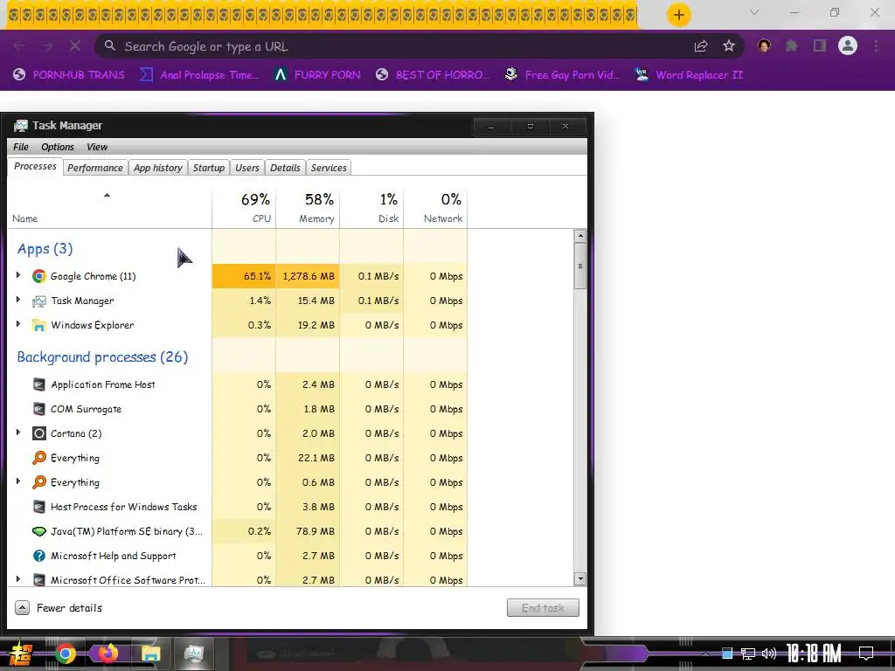
Task: Click the Google Chrome process icon
Action: (38, 276)
